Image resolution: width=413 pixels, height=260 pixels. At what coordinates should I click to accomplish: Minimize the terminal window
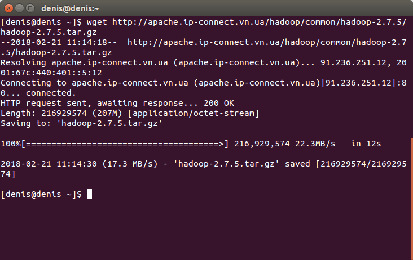click(x=20, y=8)
